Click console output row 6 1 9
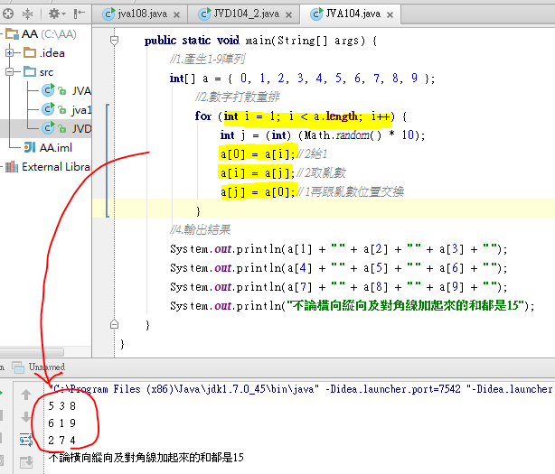The width and height of the screenshot is (555, 474). [x=62, y=423]
